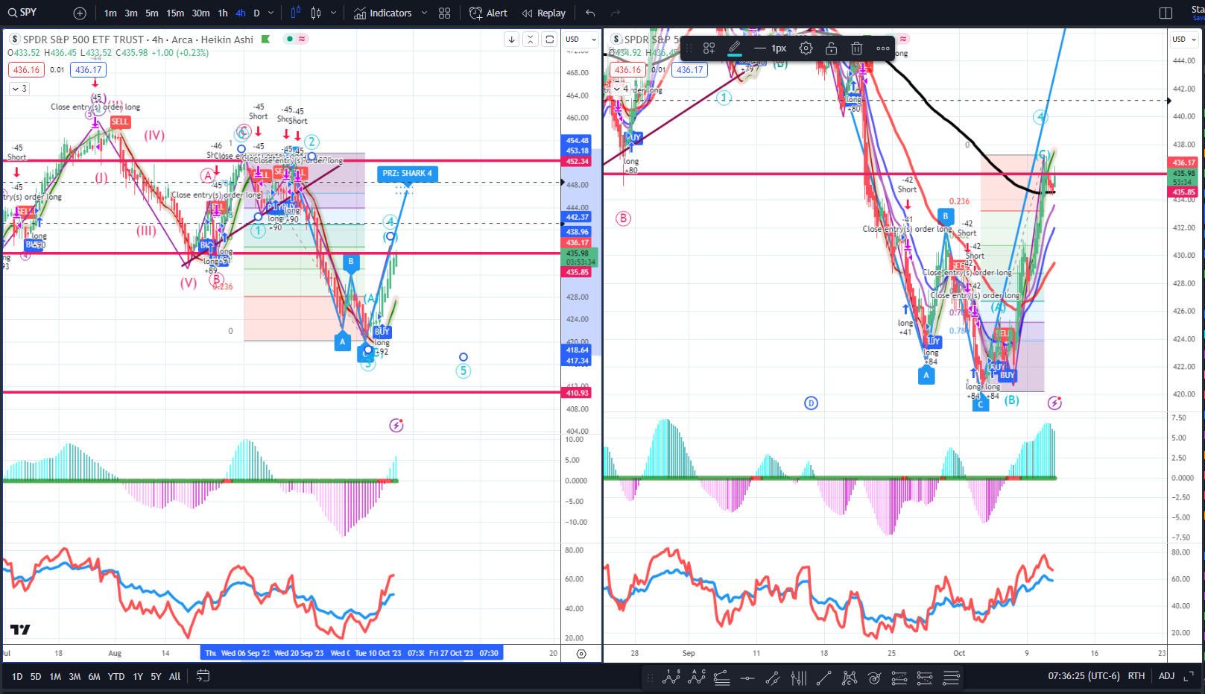Expand the timeframe interval dropdown
Viewport: 1205px width, 694px height.
pyautogui.click(x=271, y=13)
